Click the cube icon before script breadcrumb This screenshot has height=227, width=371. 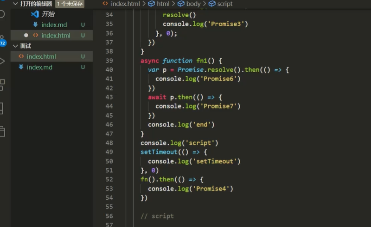(212, 4)
